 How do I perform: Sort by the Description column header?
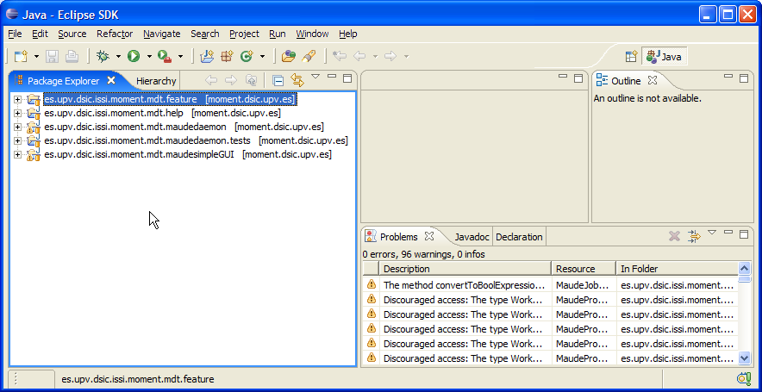[x=465, y=269]
